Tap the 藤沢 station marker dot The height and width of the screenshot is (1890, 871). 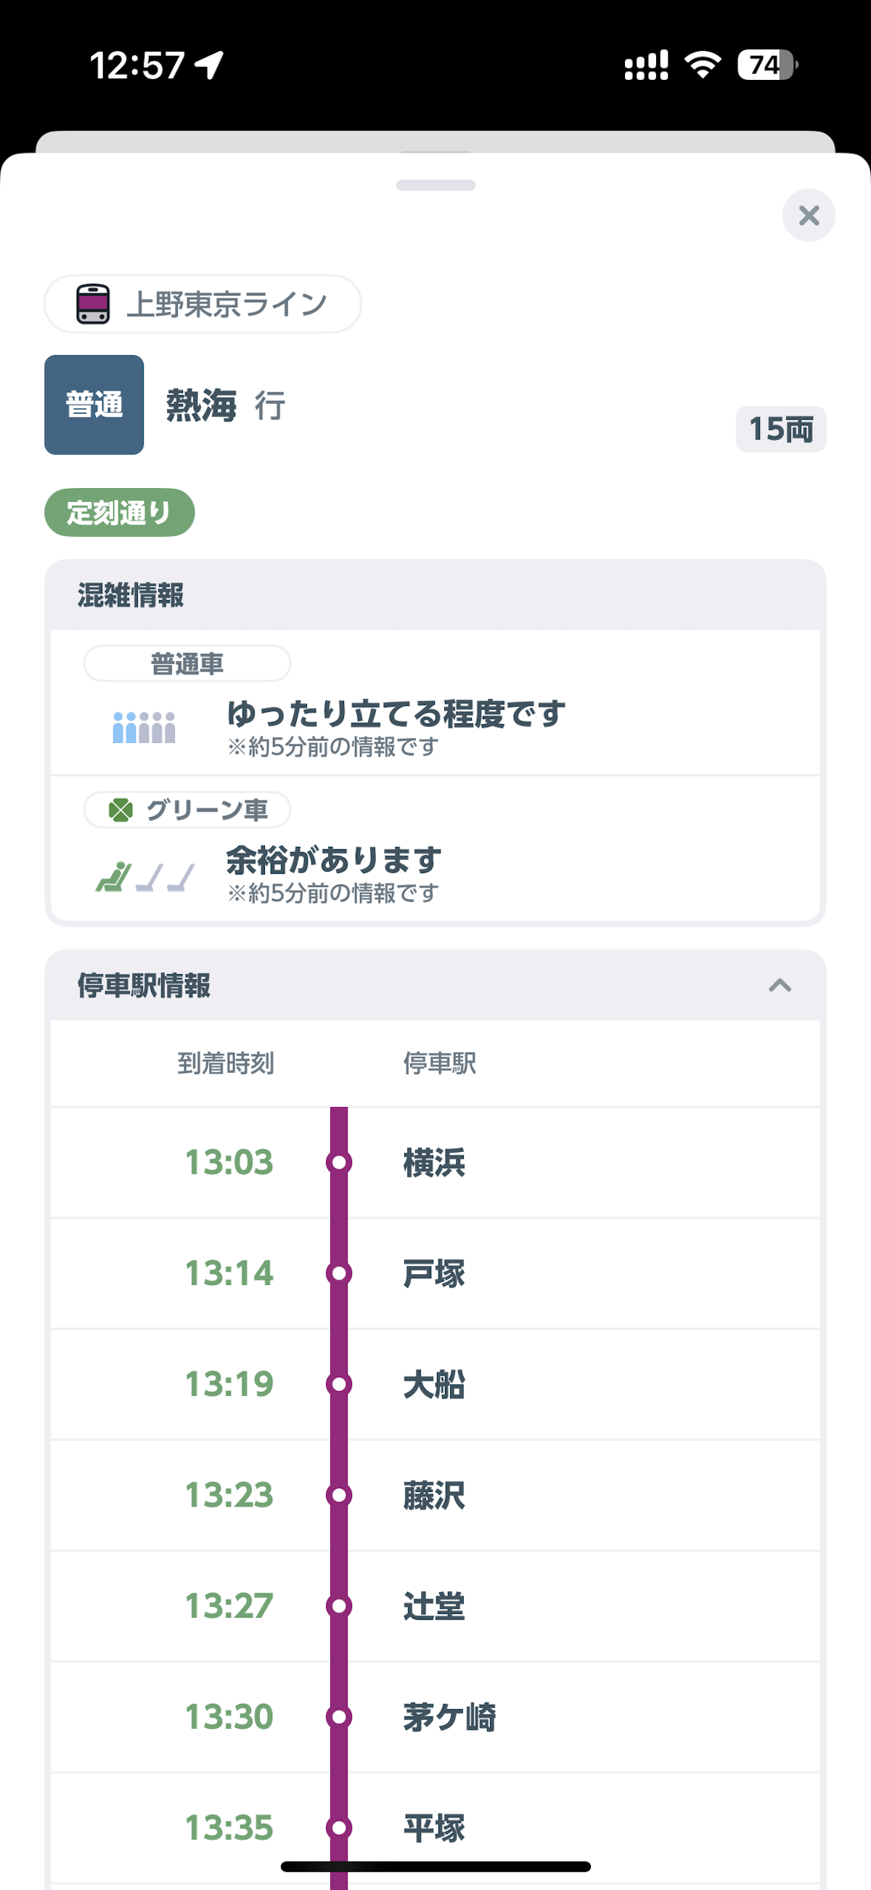(339, 1496)
